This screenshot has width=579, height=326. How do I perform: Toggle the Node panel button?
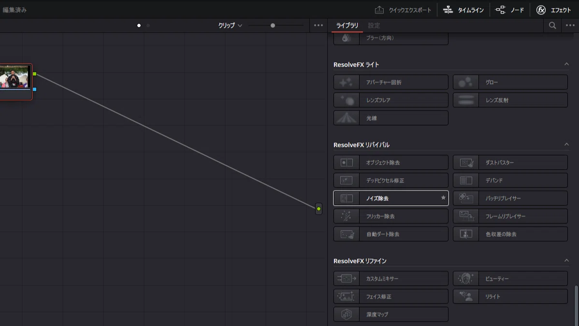pyautogui.click(x=509, y=10)
